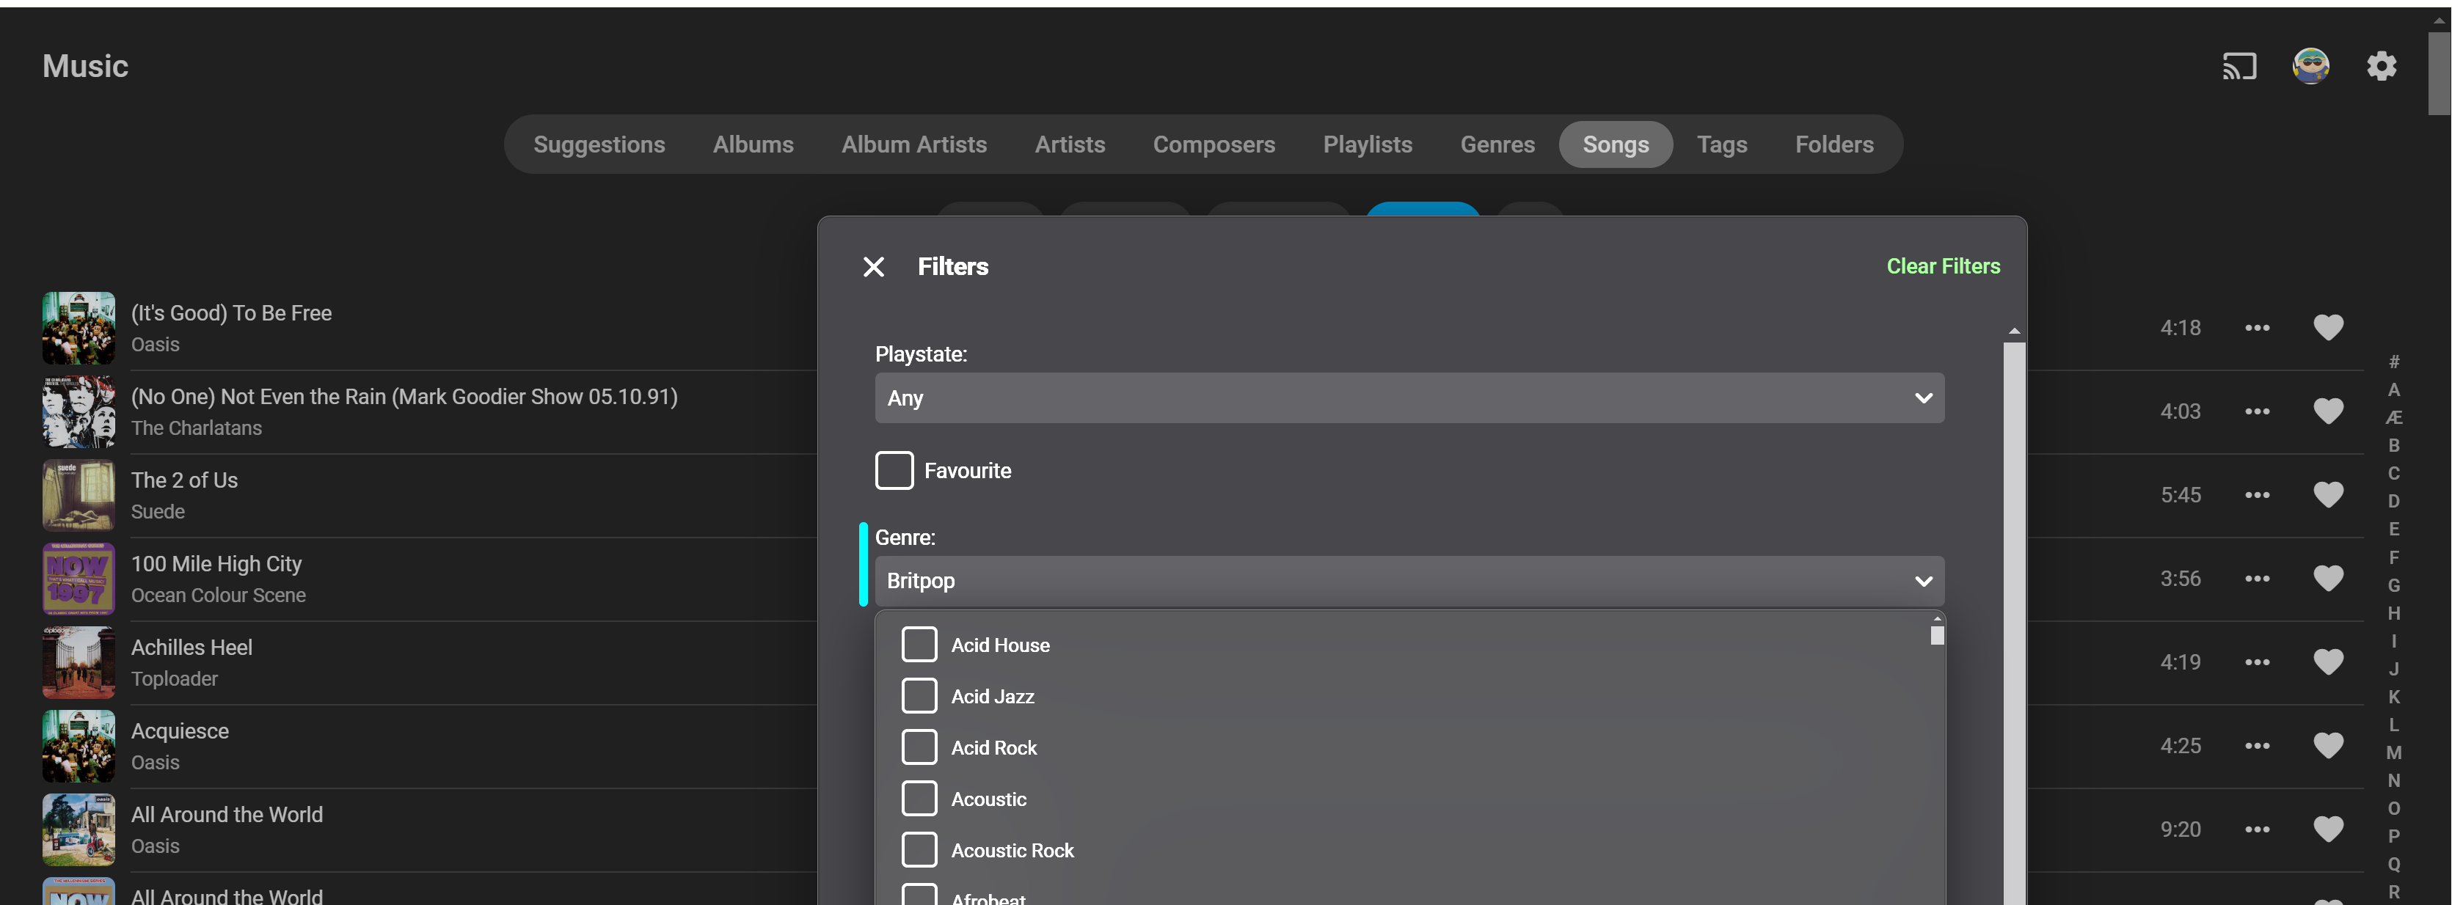Switch to the Albums tab
This screenshot has height=905, width=2452.
[753, 144]
